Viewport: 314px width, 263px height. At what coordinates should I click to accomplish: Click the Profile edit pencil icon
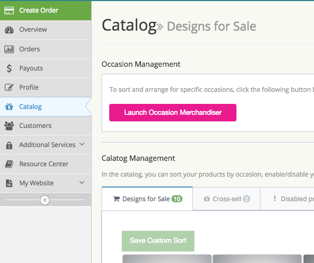pos(9,87)
